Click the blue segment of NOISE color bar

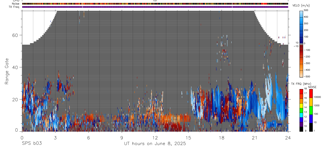311,119
